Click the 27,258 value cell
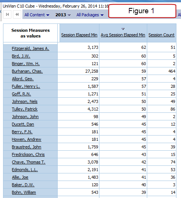Screen dimensions: 181x198 click(78, 71)
